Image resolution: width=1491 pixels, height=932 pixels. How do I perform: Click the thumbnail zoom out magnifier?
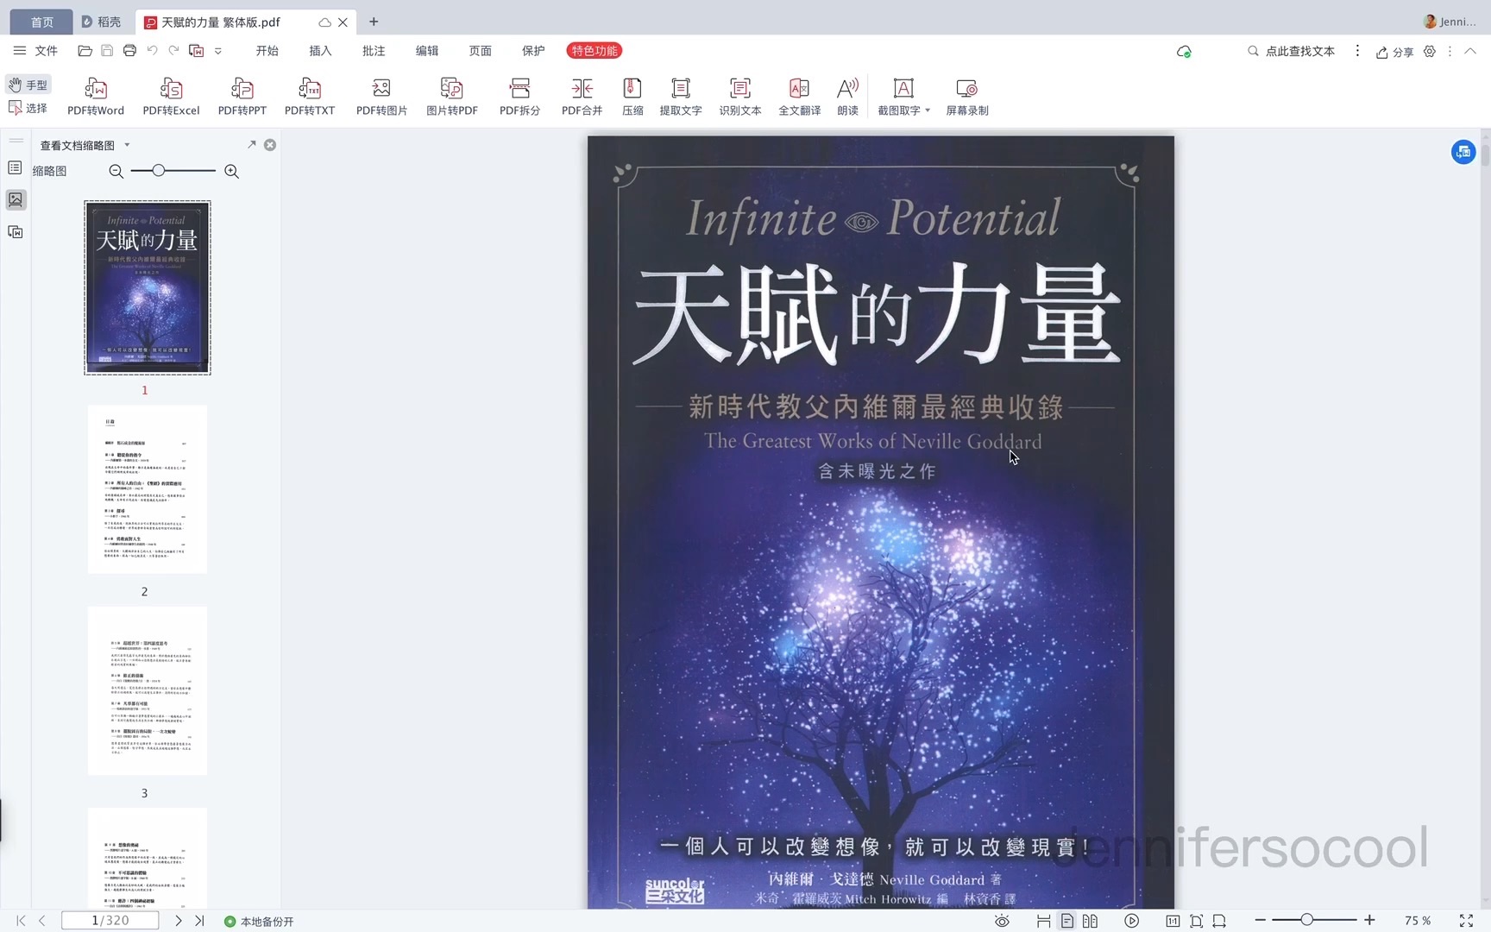pyautogui.click(x=116, y=171)
